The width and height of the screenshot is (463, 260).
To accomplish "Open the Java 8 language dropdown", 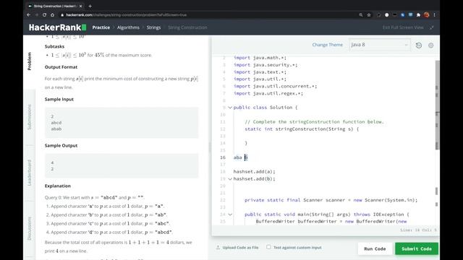I will coord(379,45).
